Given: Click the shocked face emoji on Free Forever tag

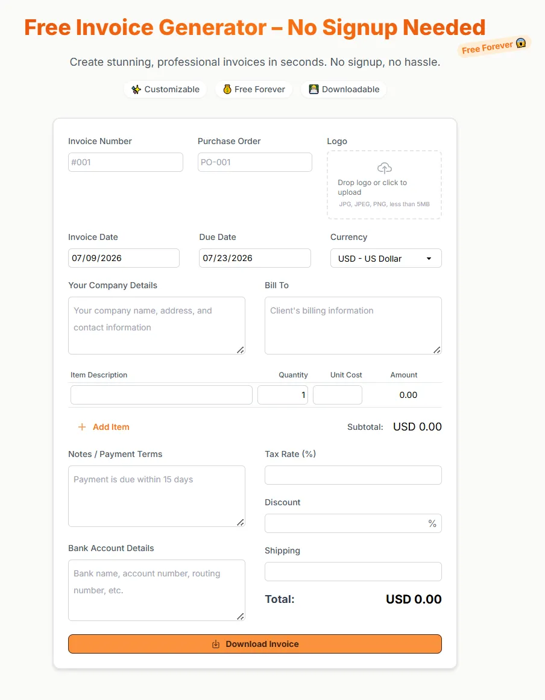Looking at the screenshot, I should pos(521,43).
